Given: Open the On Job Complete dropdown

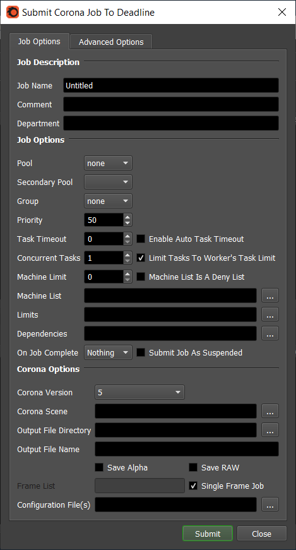Looking at the screenshot, I should 108,352.
